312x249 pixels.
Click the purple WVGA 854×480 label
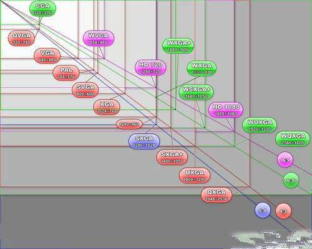point(99,39)
